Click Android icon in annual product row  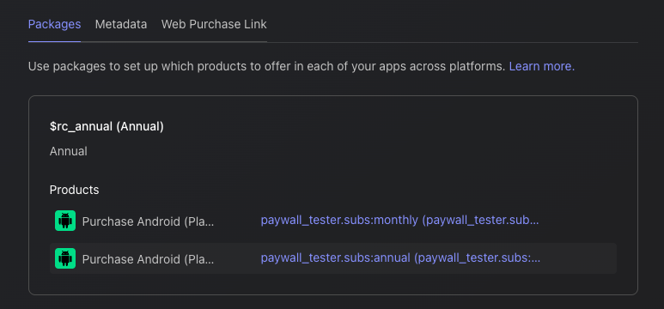(65, 258)
